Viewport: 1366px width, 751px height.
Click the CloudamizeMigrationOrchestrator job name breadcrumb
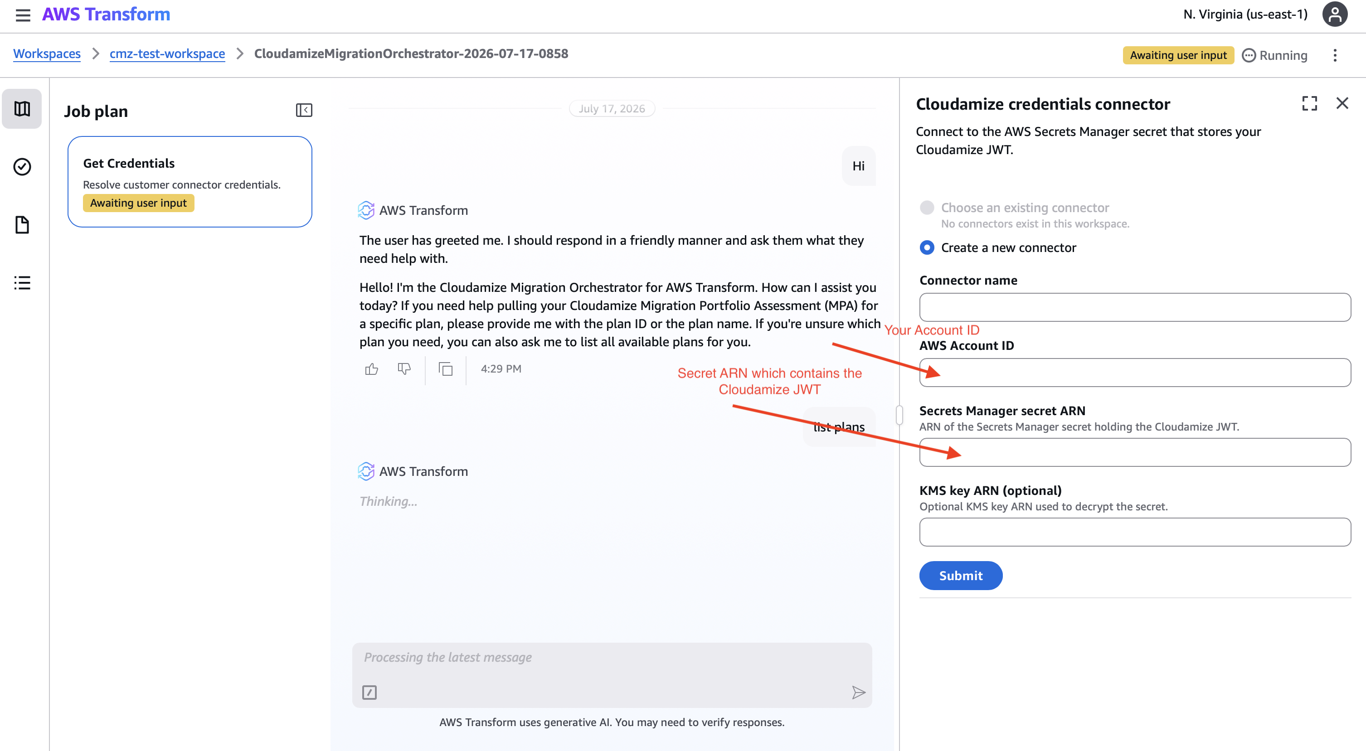[411, 54]
